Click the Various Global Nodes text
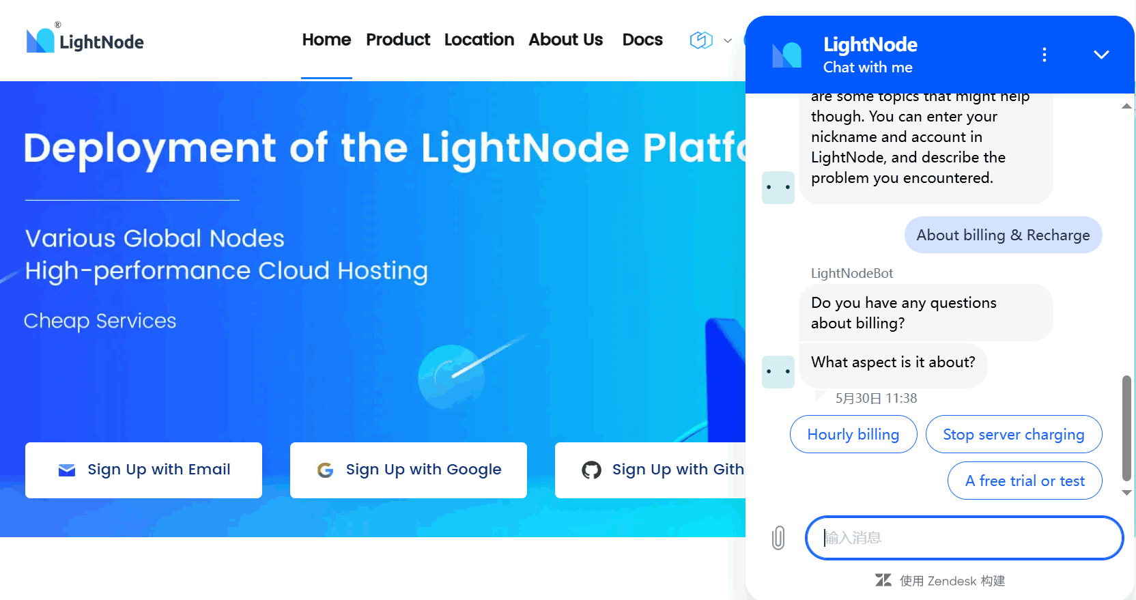The height and width of the screenshot is (600, 1136). tap(155, 238)
